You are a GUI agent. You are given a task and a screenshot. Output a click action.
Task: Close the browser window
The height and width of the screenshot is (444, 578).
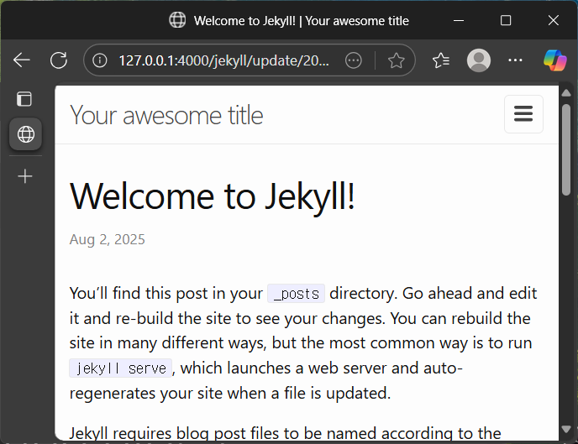tap(554, 21)
